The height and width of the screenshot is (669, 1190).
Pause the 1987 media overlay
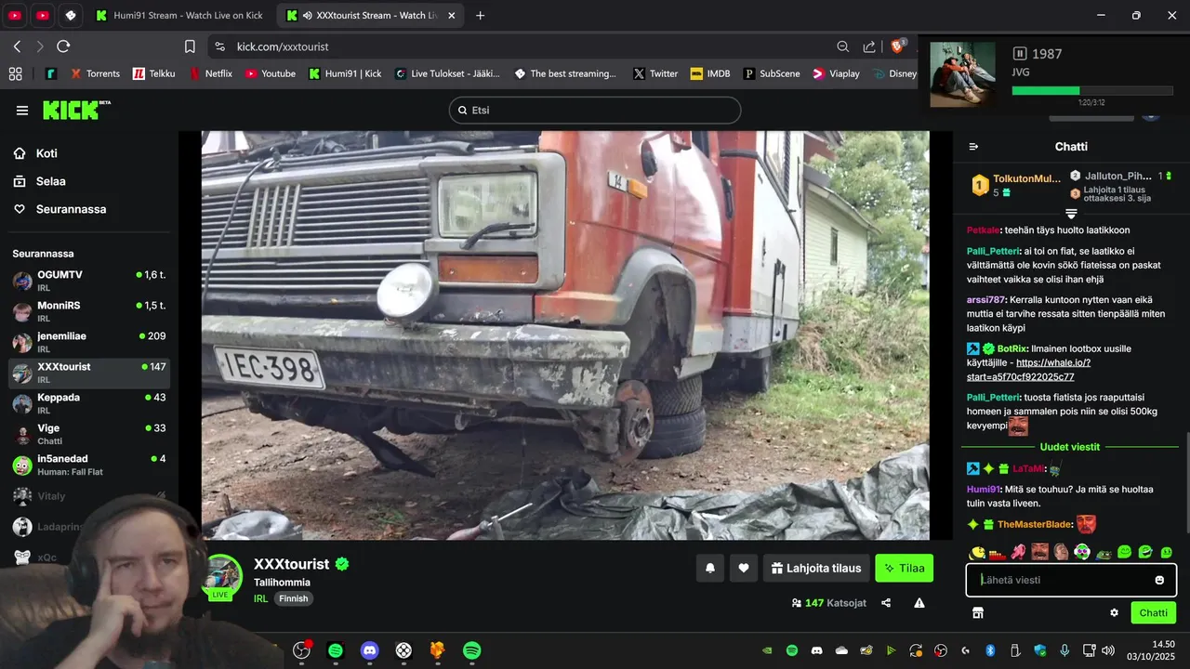pos(1020,54)
